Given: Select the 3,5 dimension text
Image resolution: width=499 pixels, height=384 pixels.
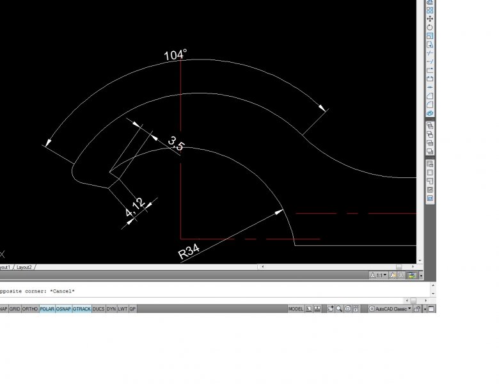Looking at the screenshot, I should (176, 143).
